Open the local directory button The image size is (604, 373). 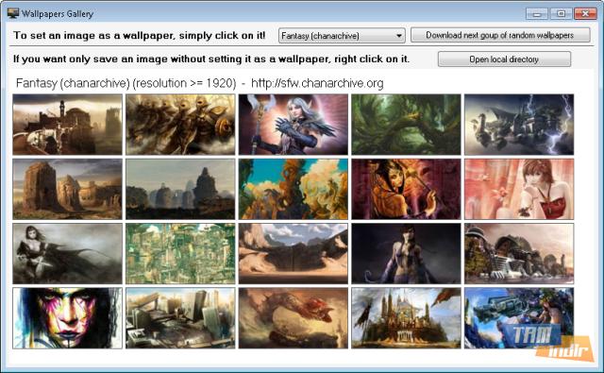click(504, 59)
